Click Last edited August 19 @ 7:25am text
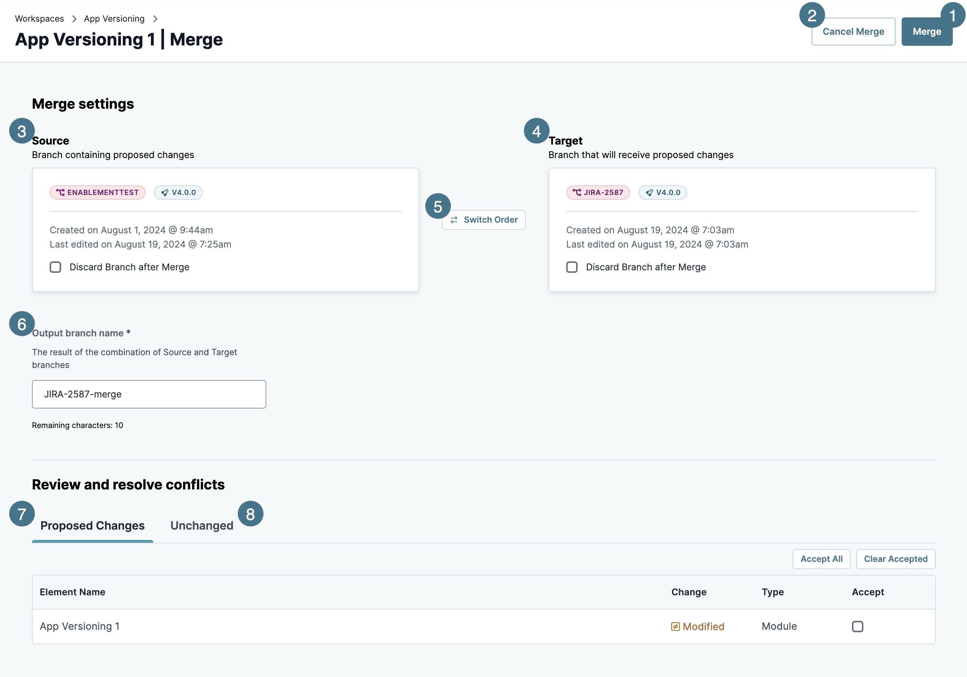Screen dimensions: 967x677 tap(140, 244)
